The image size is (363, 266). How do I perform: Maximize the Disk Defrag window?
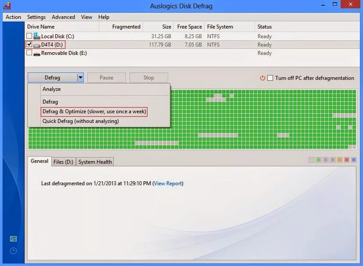tap(335, 4)
